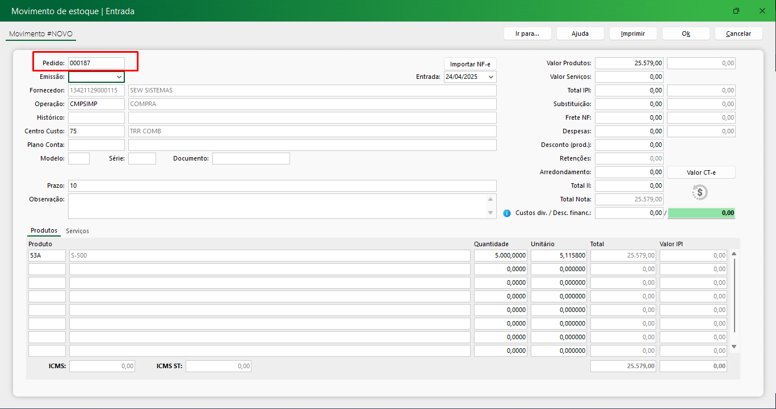This screenshot has width=776, height=409.
Task: Click the blue info icon beside Custos div.
Action: (x=507, y=213)
